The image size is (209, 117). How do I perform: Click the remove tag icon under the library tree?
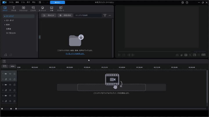click(x=10, y=55)
